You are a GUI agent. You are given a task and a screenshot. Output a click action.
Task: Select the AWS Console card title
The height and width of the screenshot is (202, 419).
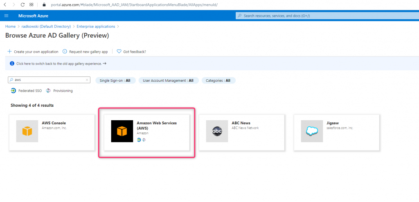pyautogui.click(x=54, y=123)
